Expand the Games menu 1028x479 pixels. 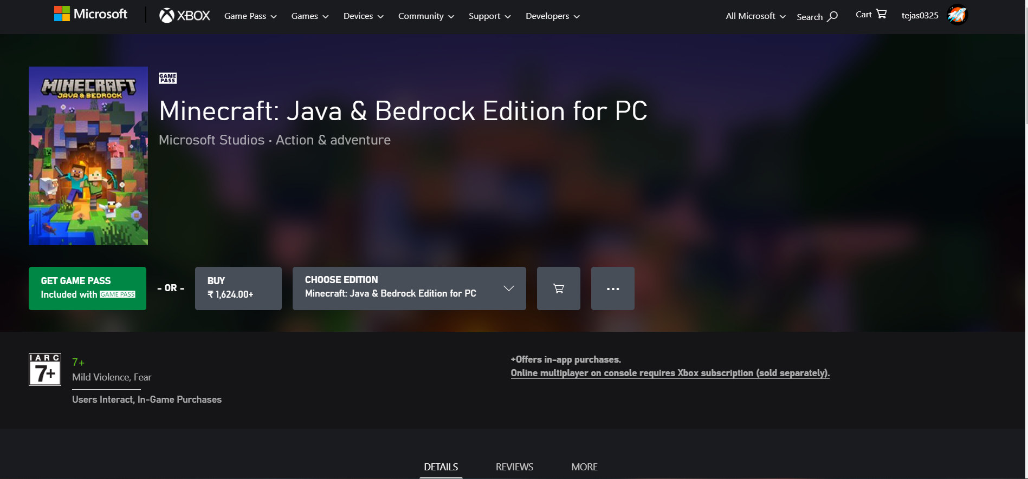click(310, 16)
